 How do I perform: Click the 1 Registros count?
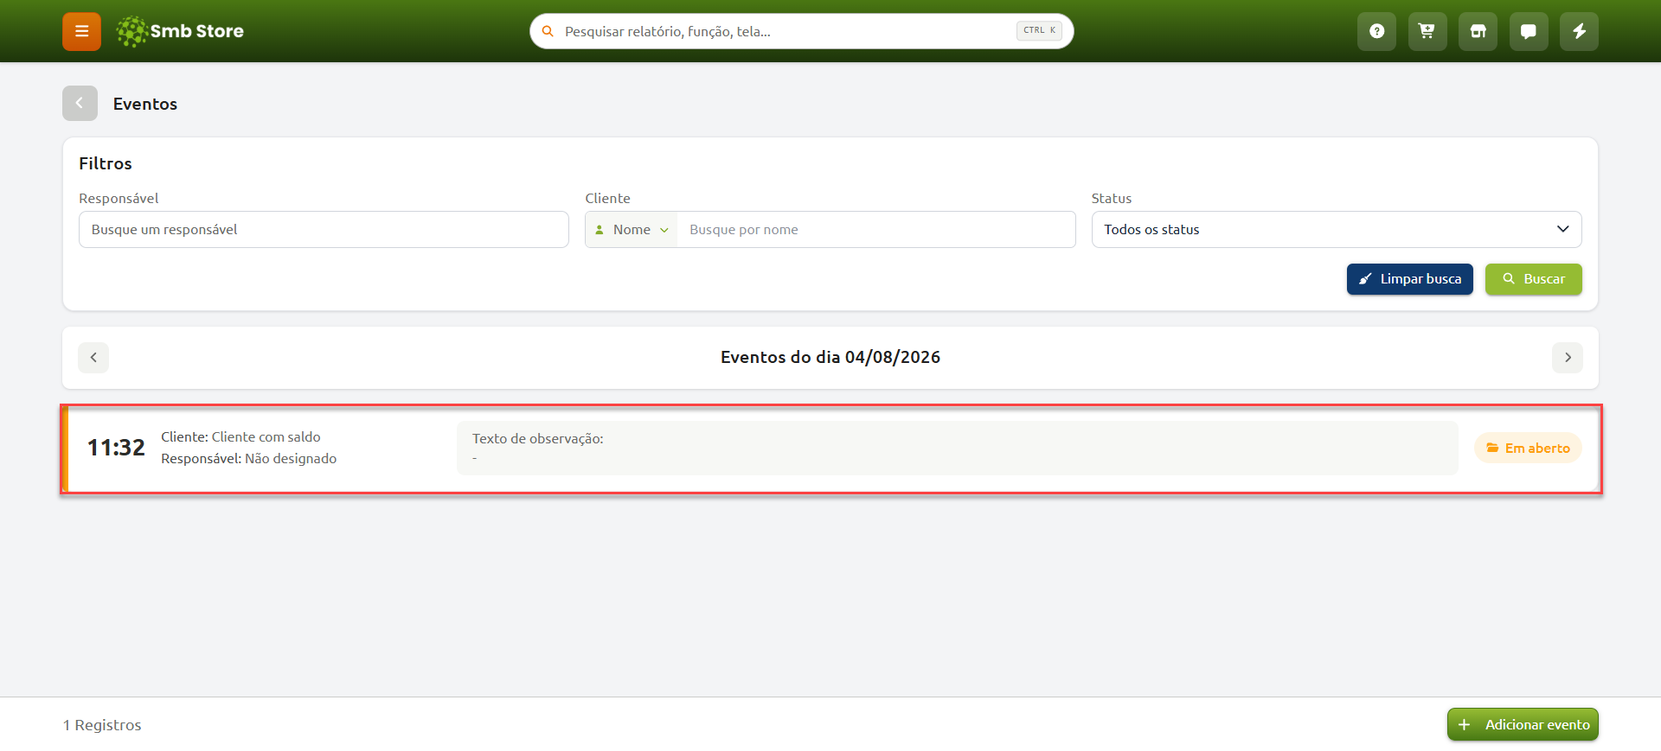pos(102,725)
